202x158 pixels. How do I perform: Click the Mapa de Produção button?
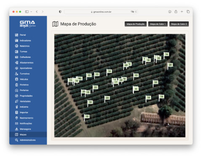click(136, 24)
